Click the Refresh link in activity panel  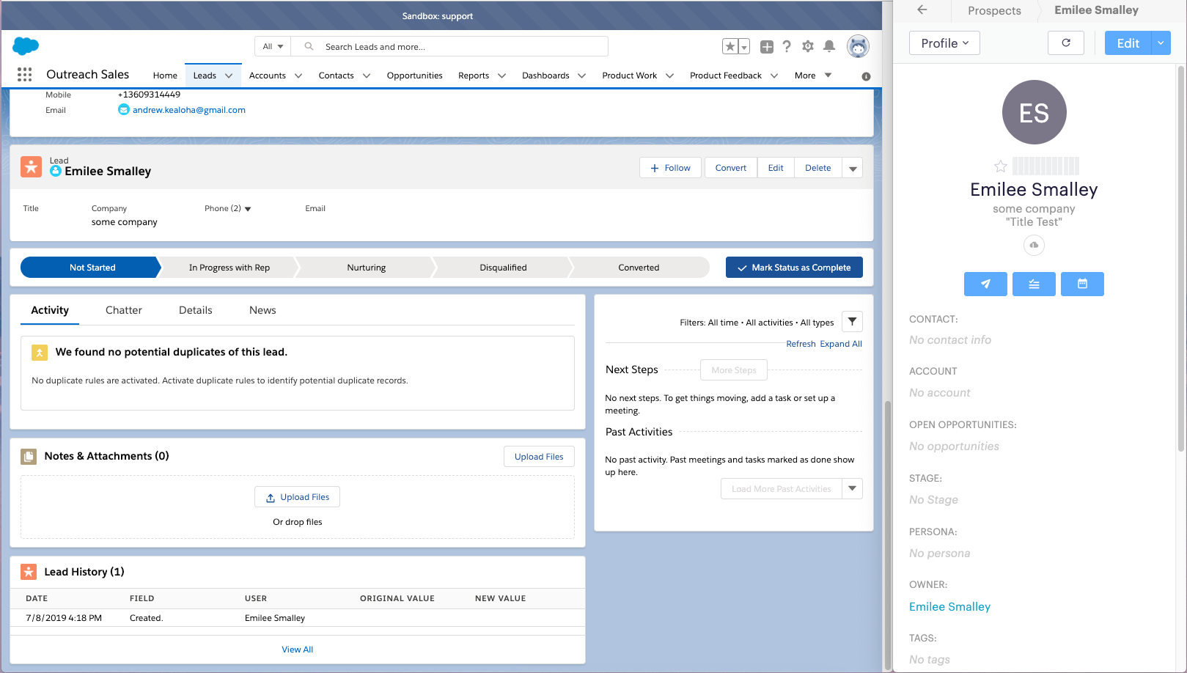click(x=801, y=344)
